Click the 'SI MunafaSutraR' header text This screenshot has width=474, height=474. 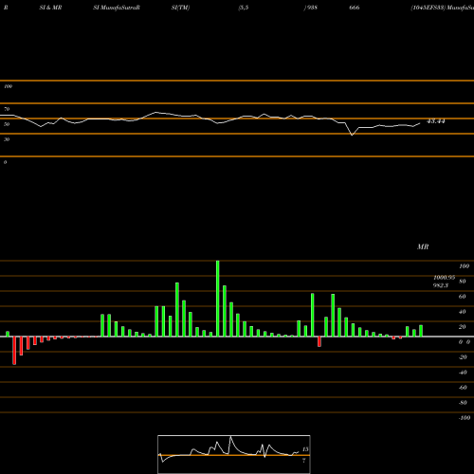coord(117,8)
